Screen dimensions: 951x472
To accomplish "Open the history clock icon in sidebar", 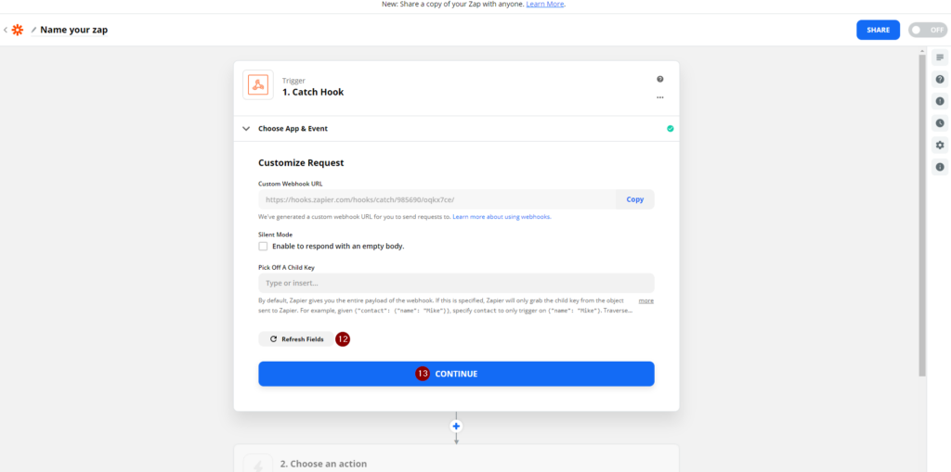I will (x=940, y=123).
